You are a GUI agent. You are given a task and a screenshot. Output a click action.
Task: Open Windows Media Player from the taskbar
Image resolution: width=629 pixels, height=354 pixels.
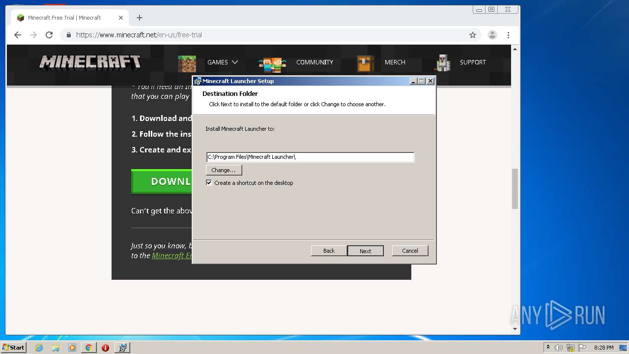tap(72, 348)
